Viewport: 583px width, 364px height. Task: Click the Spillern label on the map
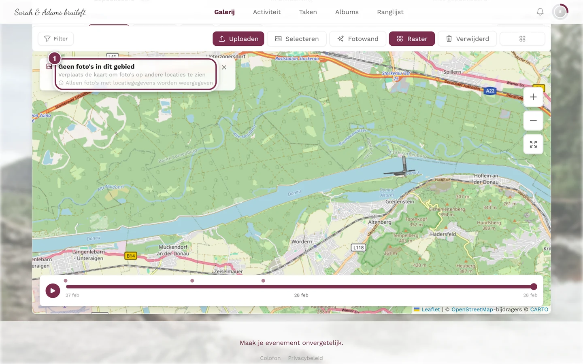452,72
